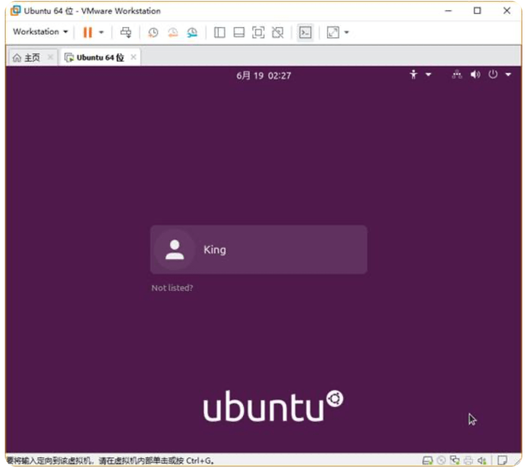The image size is (528, 468).
Task: Click the hard disk device icon in status bar
Action: click(x=427, y=460)
